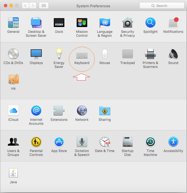Close the System Preferences window

pyautogui.click(x=6, y=6)
